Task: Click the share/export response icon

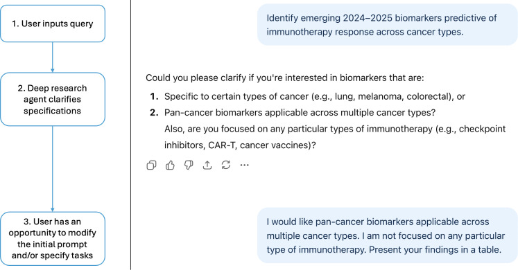Action: click(207, 165)
